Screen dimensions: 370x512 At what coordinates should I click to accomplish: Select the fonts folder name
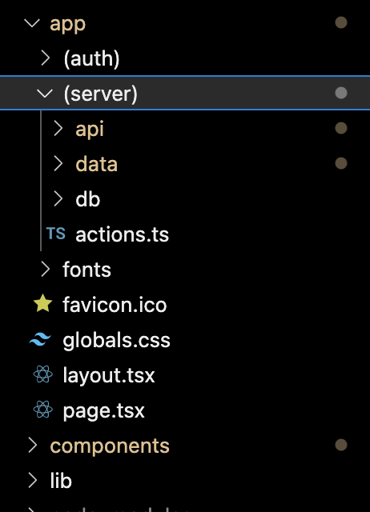coord(87,270)
